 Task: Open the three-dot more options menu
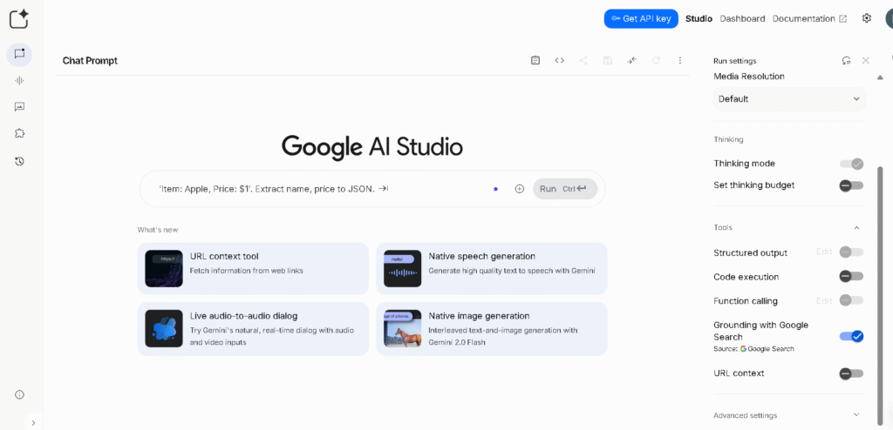(x=680, y=60)
